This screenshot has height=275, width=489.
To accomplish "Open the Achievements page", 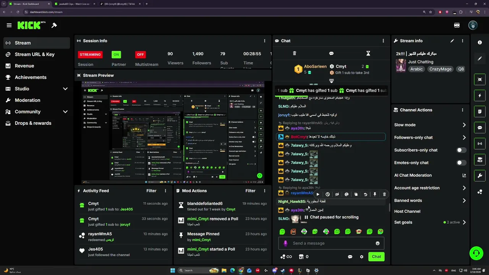I will (37, 77).
